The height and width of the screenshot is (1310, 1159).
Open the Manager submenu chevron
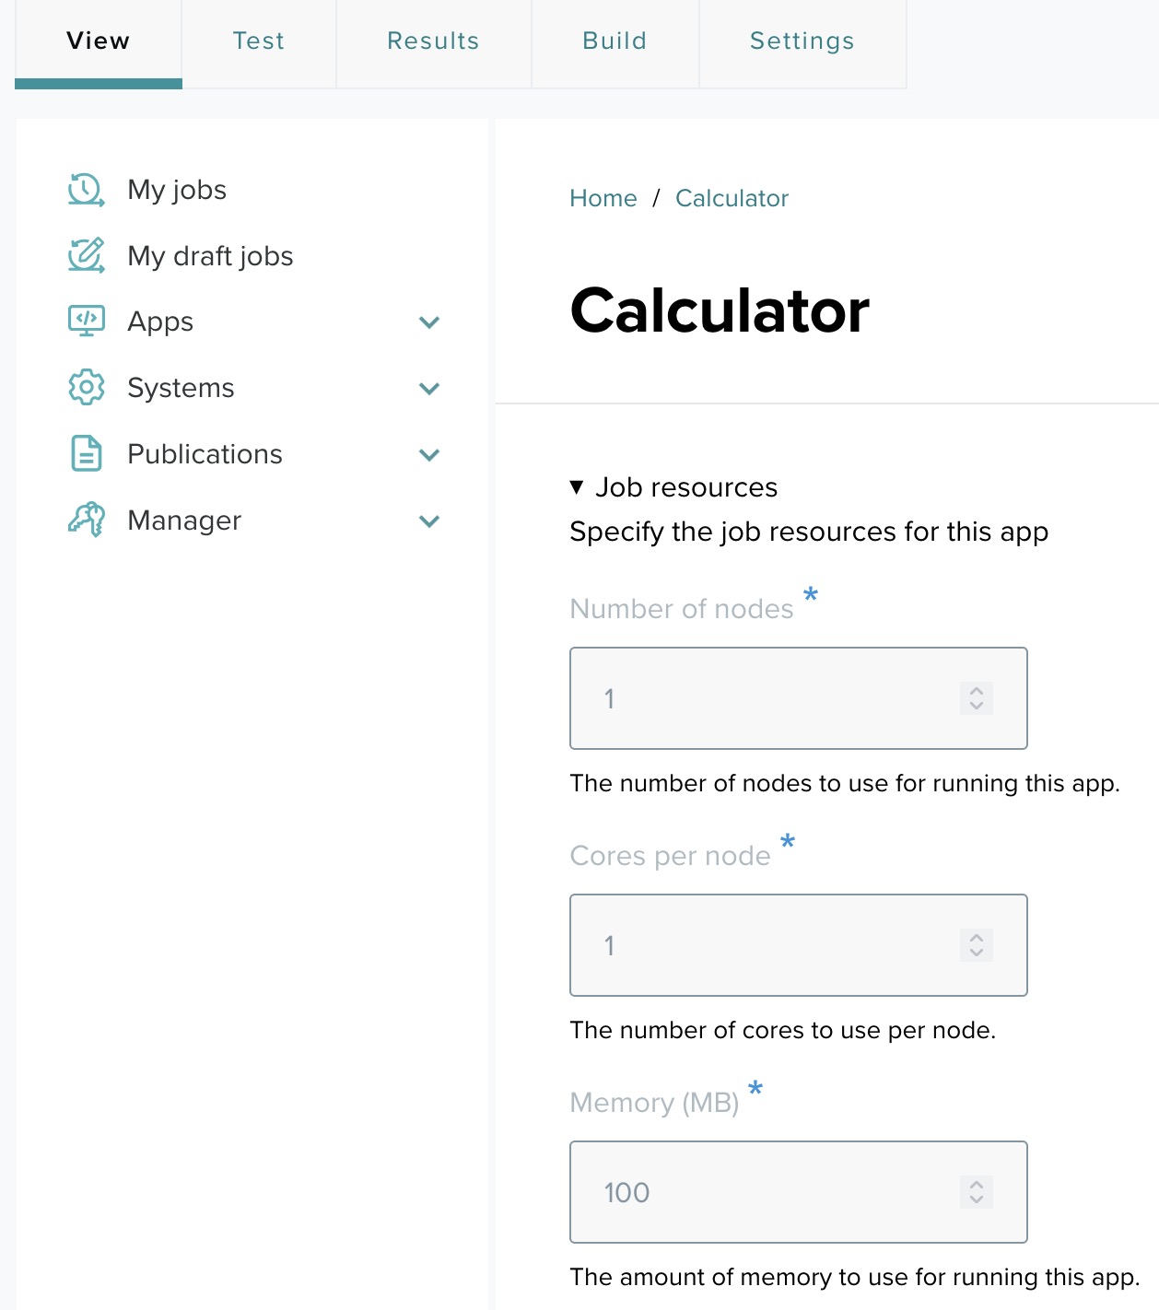pos(429,521)
